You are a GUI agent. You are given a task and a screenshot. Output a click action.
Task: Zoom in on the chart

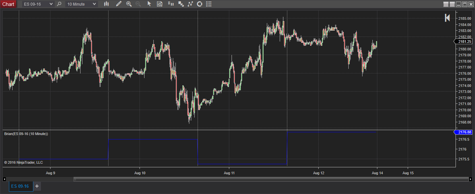(129, 4)
